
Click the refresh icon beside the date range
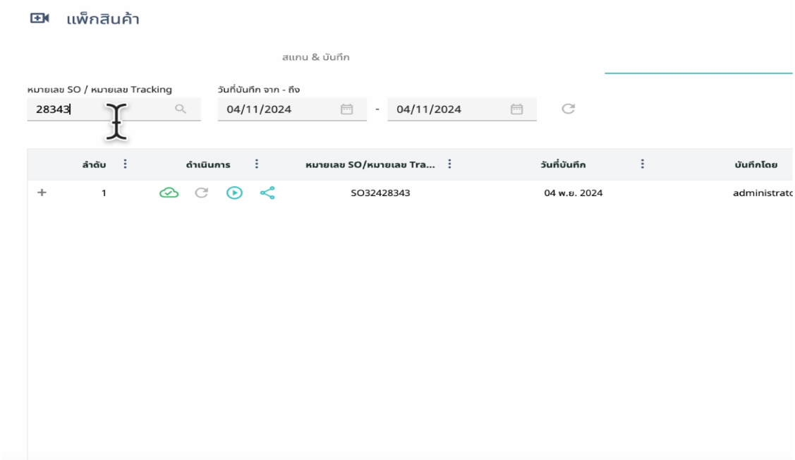pos(568,109)
